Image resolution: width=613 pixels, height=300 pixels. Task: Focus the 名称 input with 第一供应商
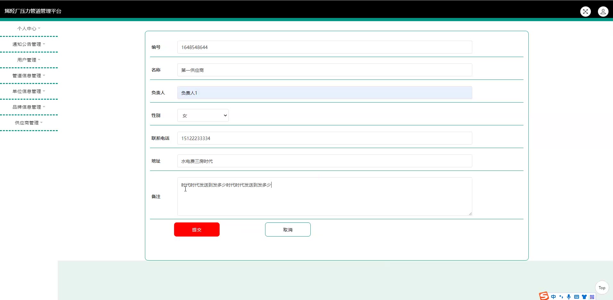point(325,70)
